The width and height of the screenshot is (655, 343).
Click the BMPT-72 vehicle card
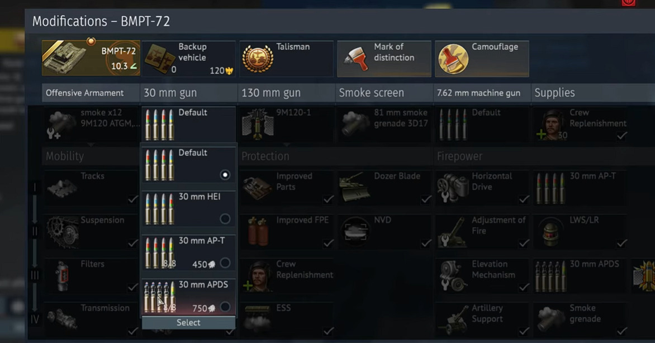(x=91, y=58)
